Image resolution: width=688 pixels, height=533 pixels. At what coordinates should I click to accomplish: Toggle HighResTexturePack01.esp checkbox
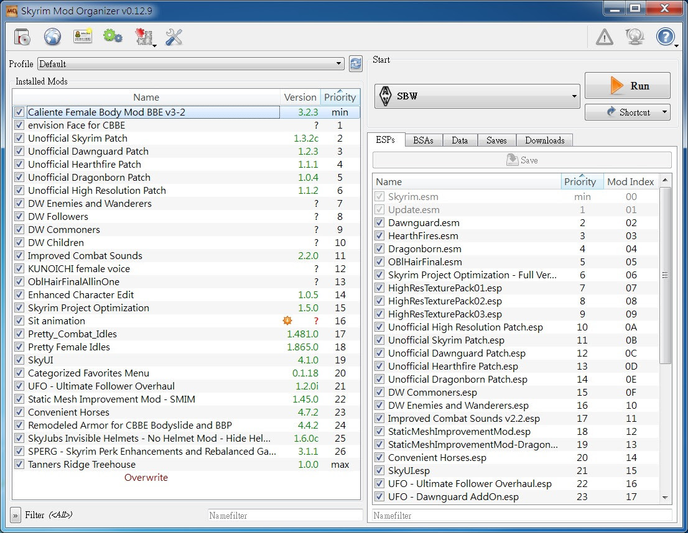pyautogui.click(x=379, y=288)
